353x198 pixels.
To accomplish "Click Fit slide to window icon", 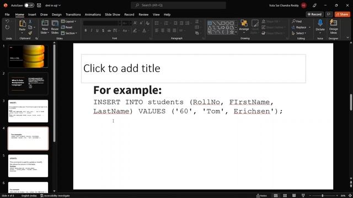I will tap(350, 196).
